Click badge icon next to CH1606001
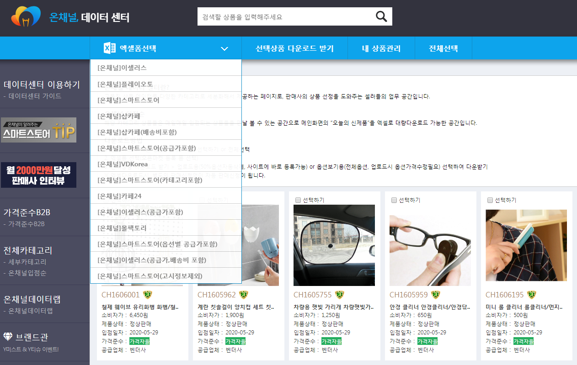Viewport: 577px width, 365px height. point(147,295)
